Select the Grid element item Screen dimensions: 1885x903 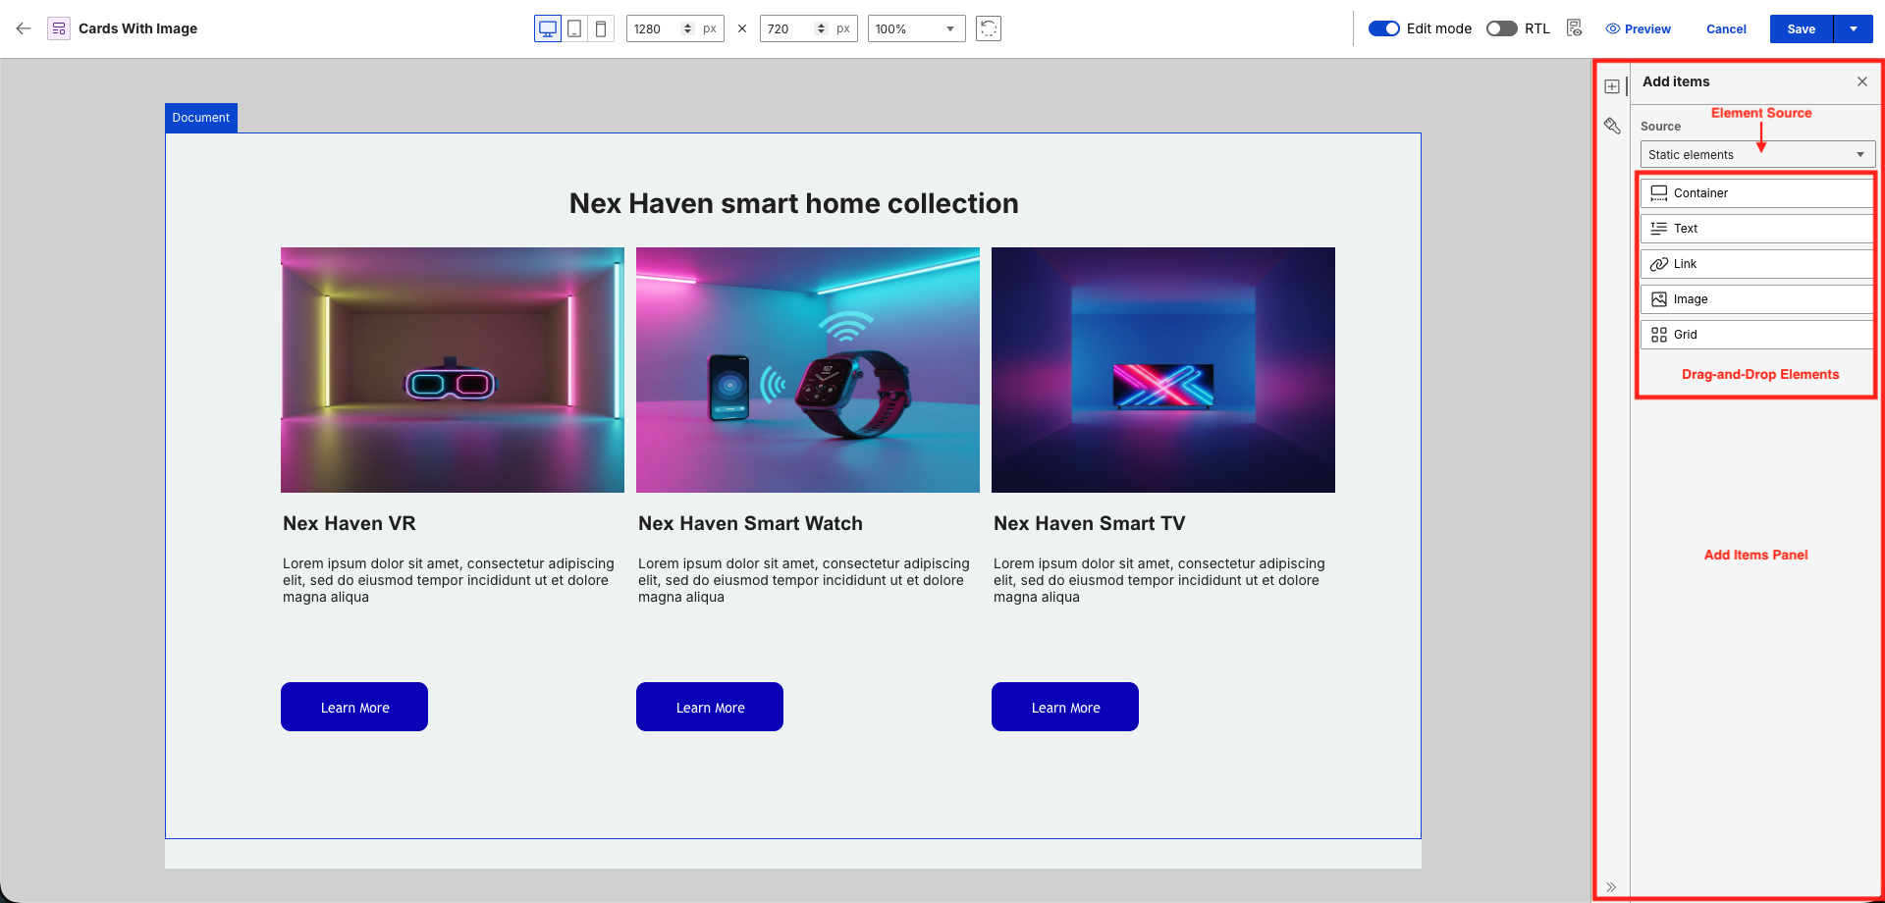[x=1757, y=335]
